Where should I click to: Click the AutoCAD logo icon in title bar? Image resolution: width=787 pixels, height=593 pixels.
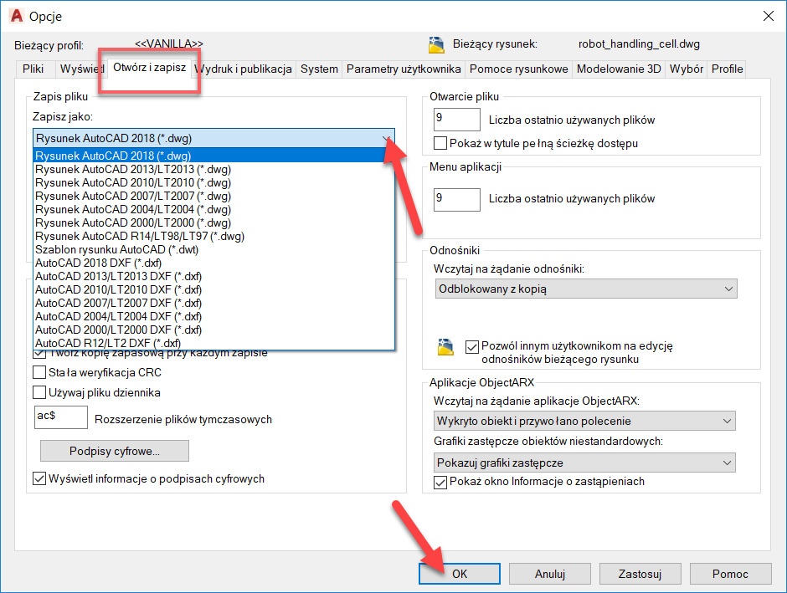tap(15, 16)
